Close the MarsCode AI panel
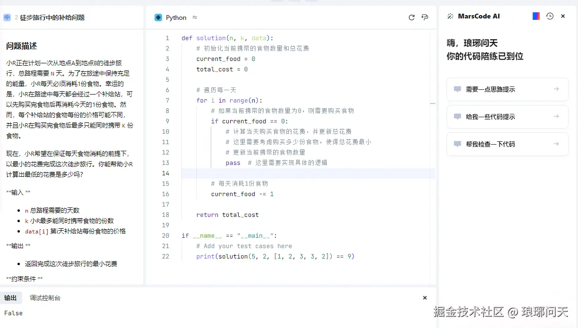578x328 pixels. [x=562, y=16]
